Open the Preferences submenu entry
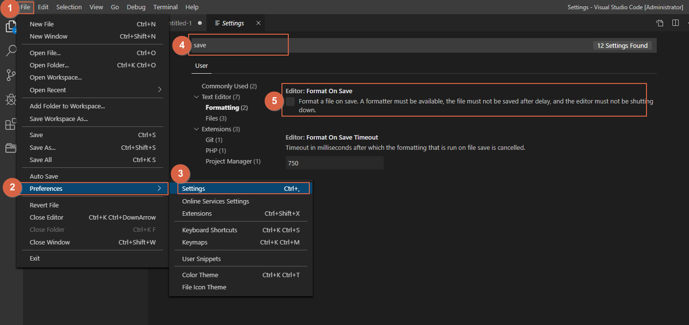689x325 pixels. [92, 188]
